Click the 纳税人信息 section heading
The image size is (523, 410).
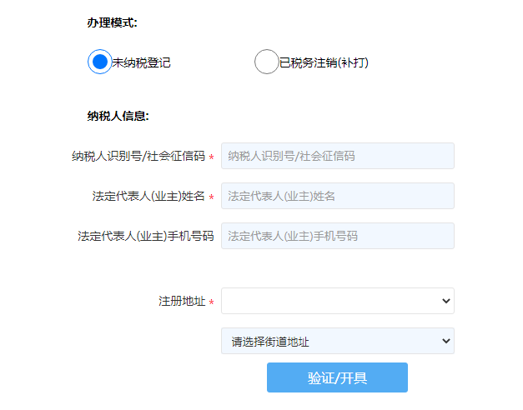[x=118, y=116]
